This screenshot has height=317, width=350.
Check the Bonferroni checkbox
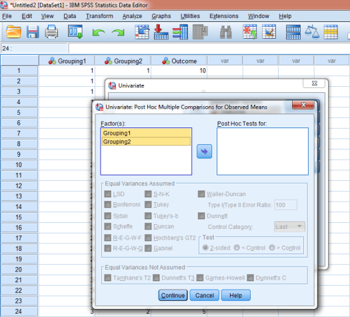point(108,204)
